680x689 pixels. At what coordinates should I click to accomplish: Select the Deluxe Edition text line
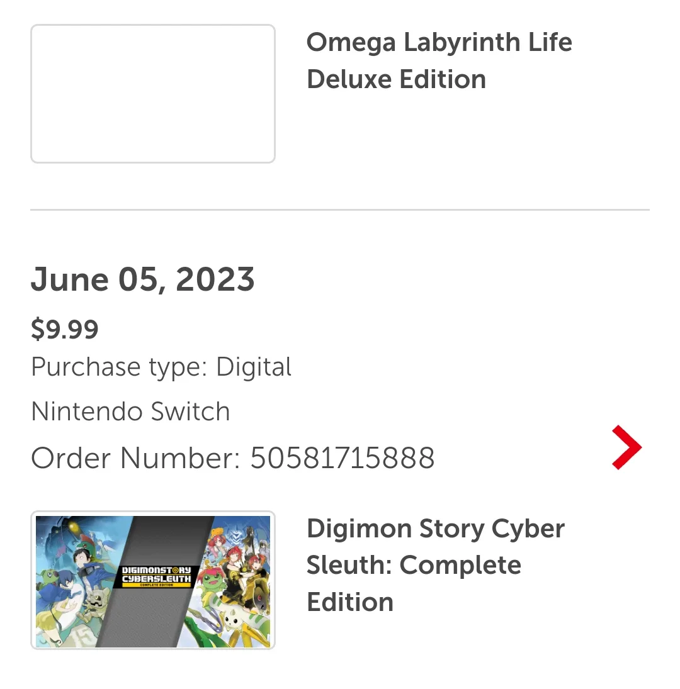(396, 79)
